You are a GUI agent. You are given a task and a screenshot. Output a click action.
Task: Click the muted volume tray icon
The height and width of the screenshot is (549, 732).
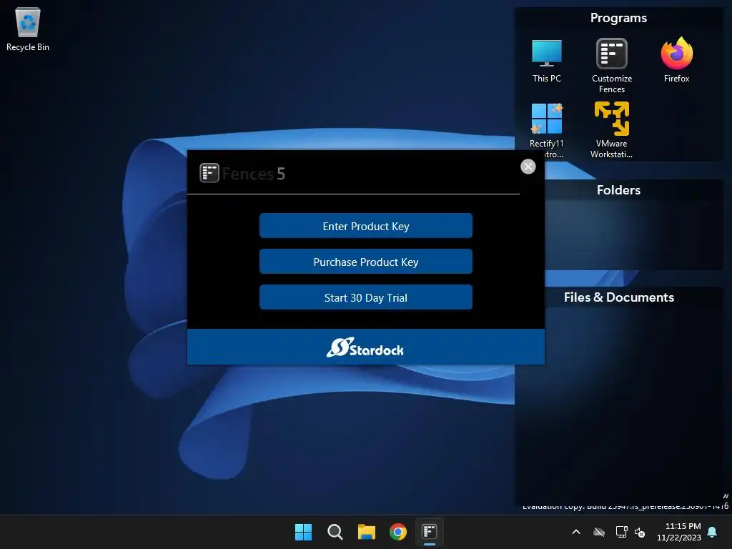coord(640,532)
